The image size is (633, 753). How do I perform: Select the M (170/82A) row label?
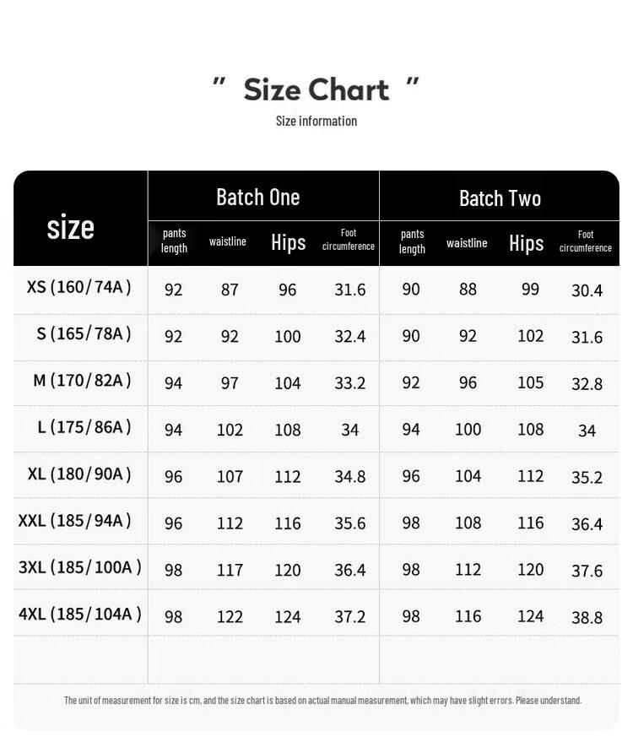(x=83, y=380)
